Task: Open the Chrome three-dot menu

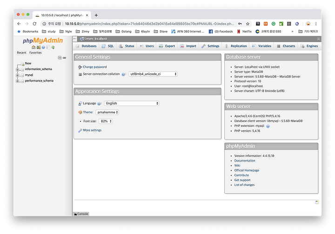Action: [316, 24]
